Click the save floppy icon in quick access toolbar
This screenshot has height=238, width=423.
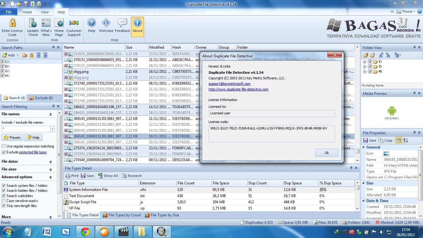[26, 4]
